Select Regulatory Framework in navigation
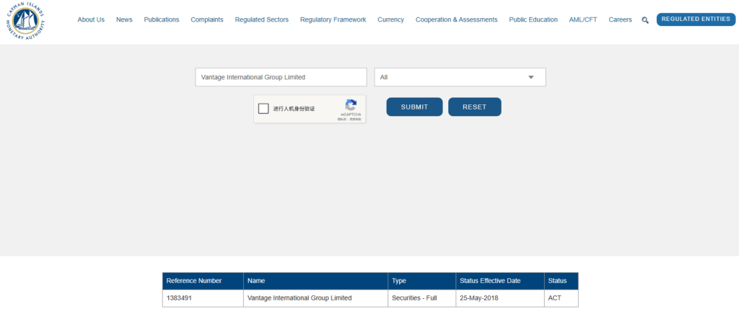Image resolution: width=739 pixels, height=309 pixels. 333,19
